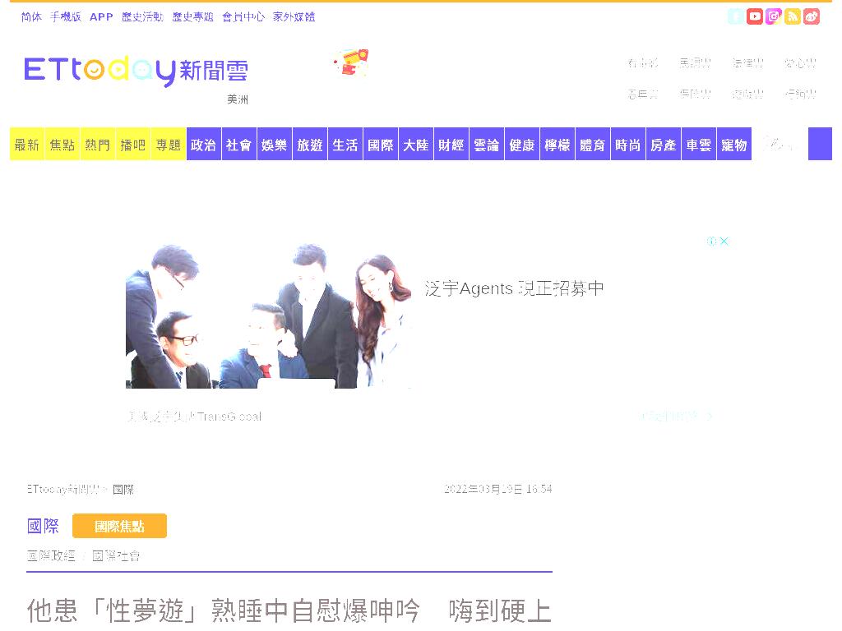
Task: Open the second top-bar link after APP
Action: coord(192,17)
